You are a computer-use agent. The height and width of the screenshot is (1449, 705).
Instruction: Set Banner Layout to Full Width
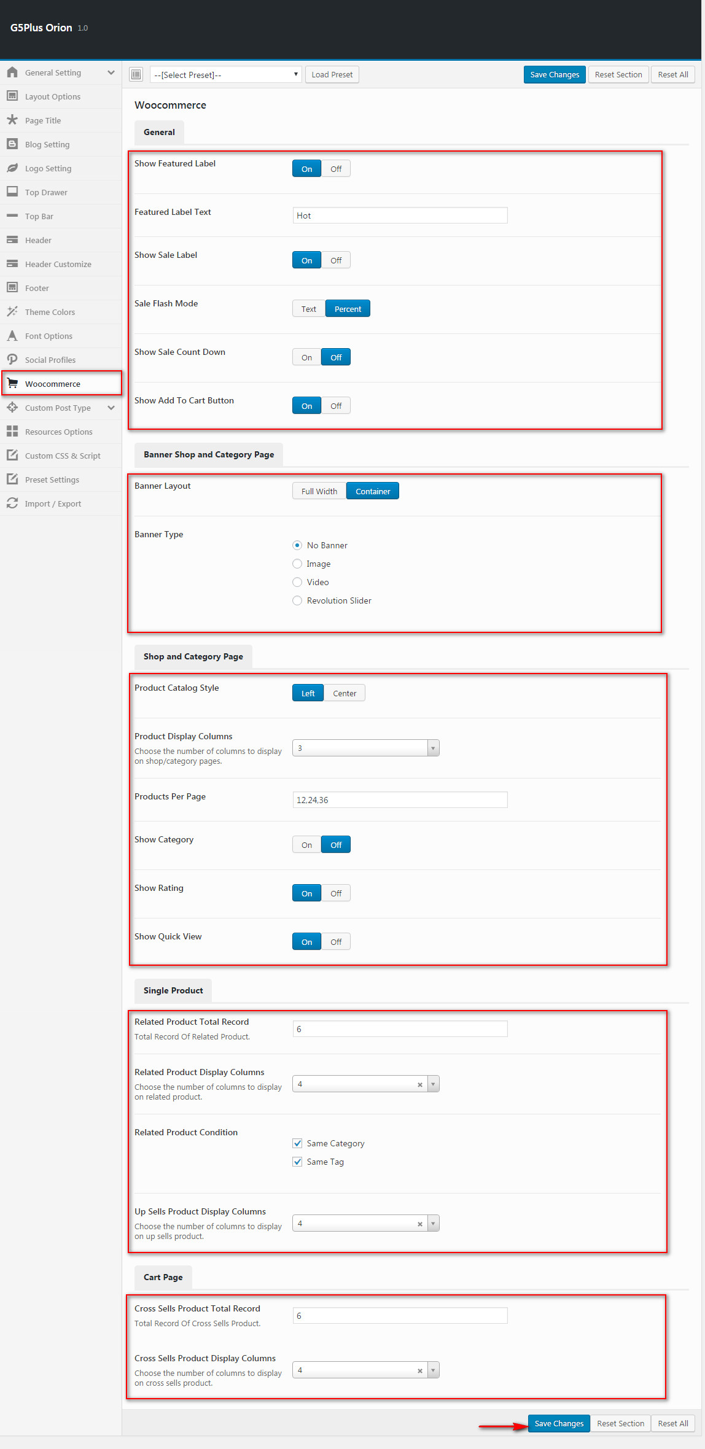coord(319,491)
